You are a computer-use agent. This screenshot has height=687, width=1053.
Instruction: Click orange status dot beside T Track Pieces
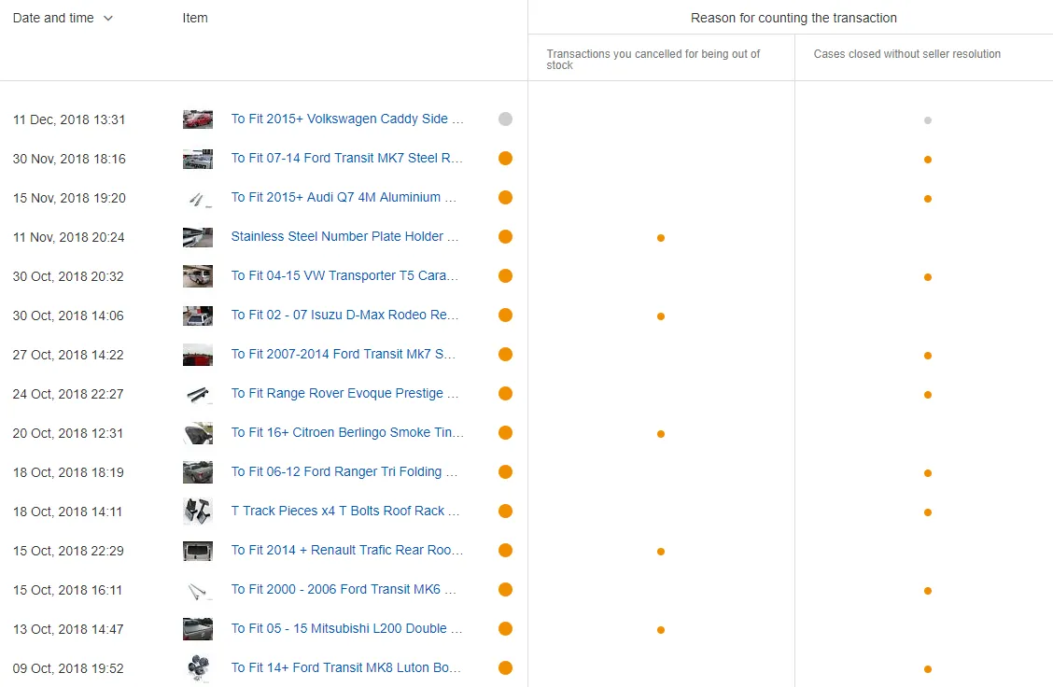coord(506,512)
